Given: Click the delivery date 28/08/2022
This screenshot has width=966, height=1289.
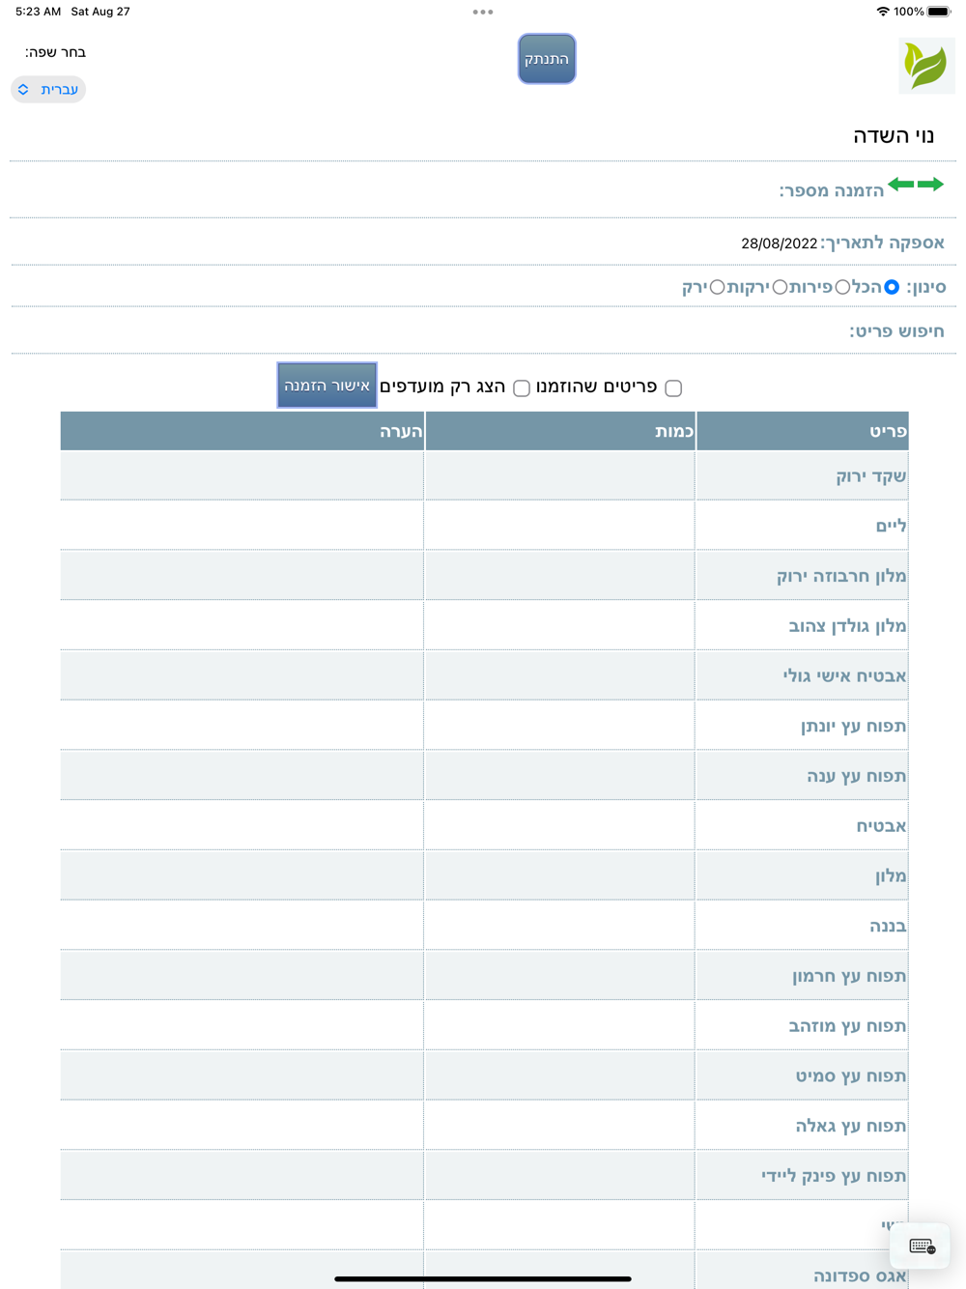Looking at the screenshot, I should 780,243.
